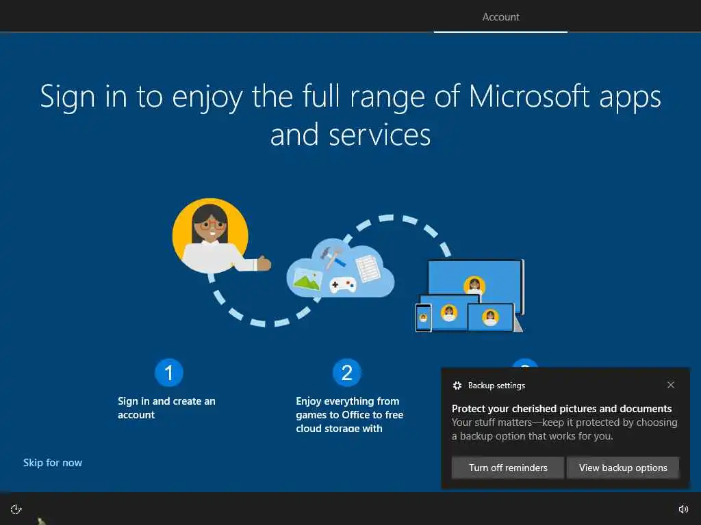Click the devices illustration
701x525 pixels.
tap(470, 296)
